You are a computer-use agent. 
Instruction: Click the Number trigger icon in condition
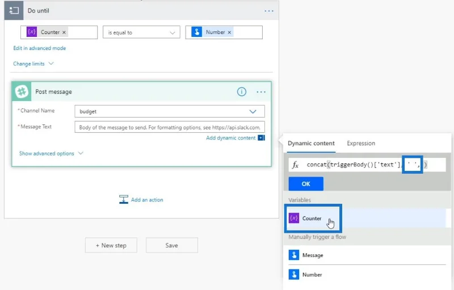[196, 32]
